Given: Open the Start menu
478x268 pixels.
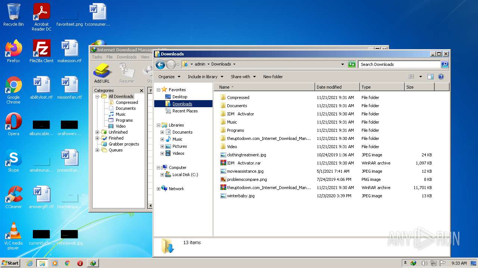Looking at the screenshot, I should pyautogui.click(x=10, y=263).
